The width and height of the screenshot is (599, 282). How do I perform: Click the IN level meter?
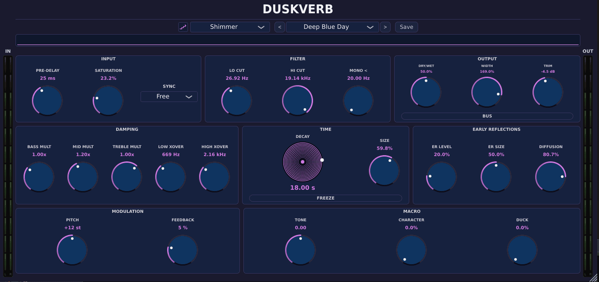pyautogui.click(x=8, y=166)
